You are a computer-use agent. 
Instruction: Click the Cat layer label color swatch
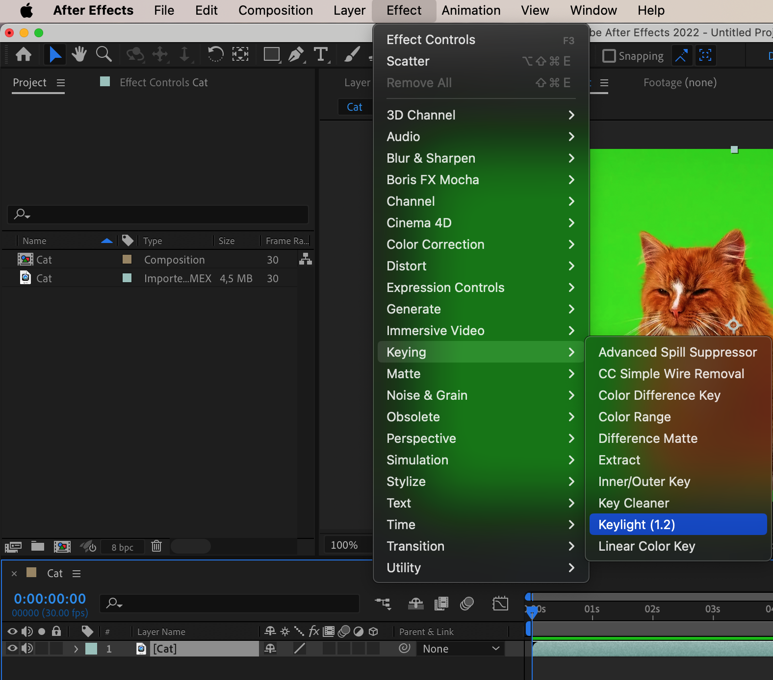pyautogui.click(x=91, y=649)
